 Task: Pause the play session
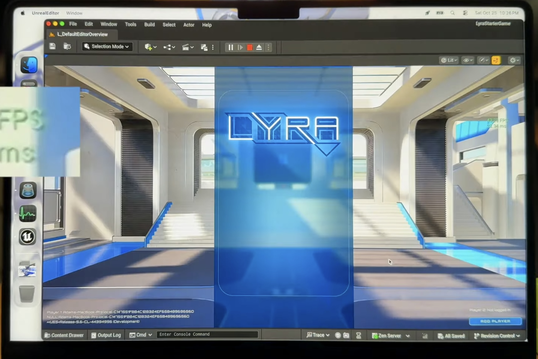[x=231, y=47]
